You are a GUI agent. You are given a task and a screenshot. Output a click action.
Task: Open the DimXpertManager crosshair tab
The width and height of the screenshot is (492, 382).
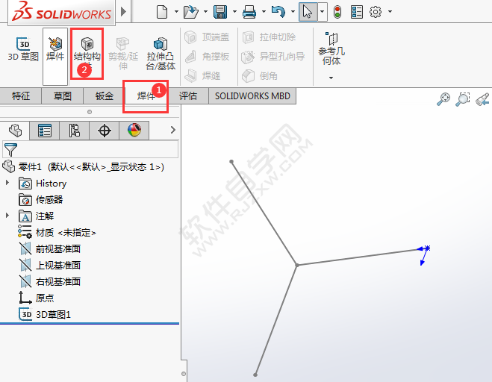105,131
